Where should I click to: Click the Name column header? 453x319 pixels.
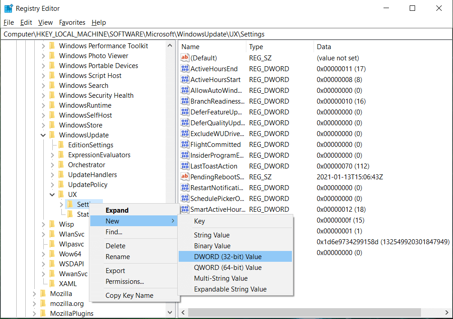pos(213,47)
